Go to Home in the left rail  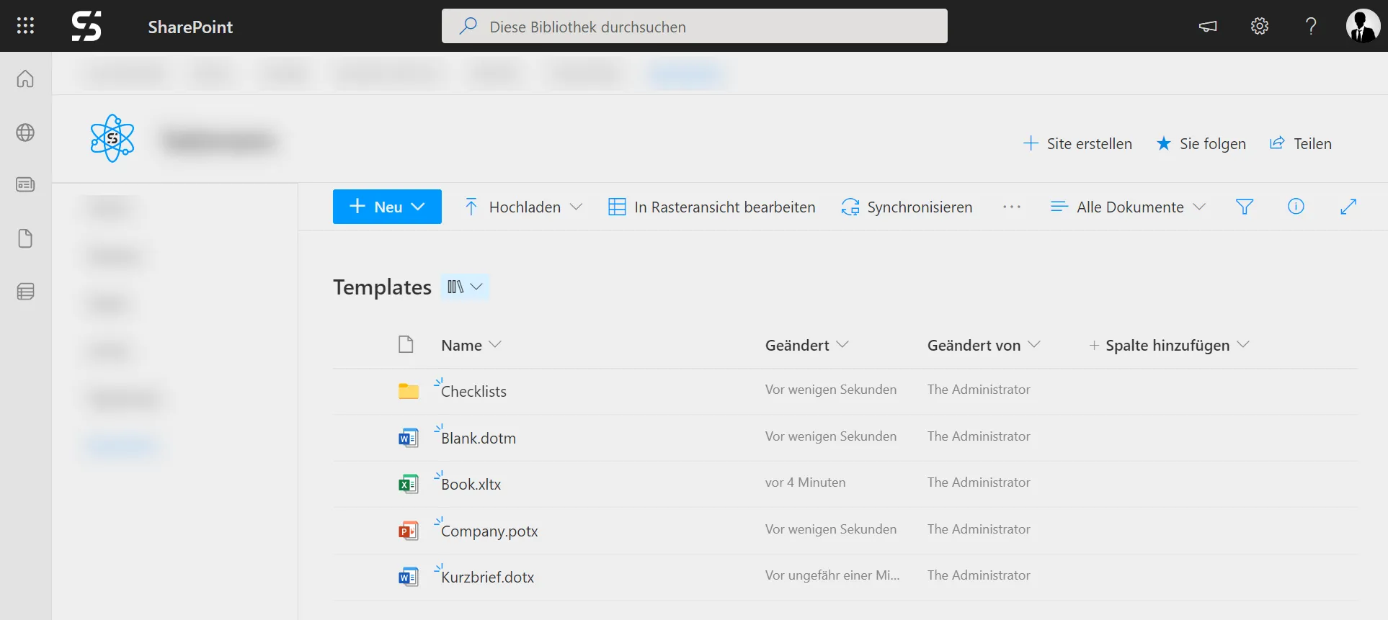(25, 78)
